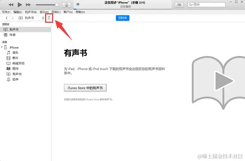
Task: Go back with the left chevron
Action: click(x=7, y=18)
